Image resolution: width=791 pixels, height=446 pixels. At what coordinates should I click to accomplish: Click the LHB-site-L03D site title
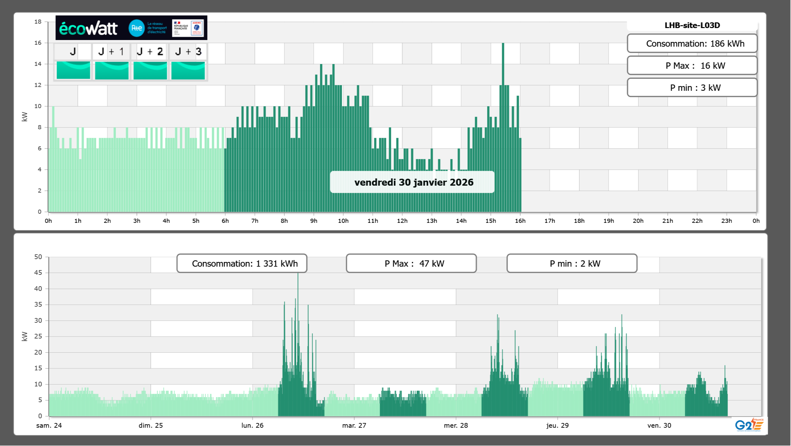(692, 25)
